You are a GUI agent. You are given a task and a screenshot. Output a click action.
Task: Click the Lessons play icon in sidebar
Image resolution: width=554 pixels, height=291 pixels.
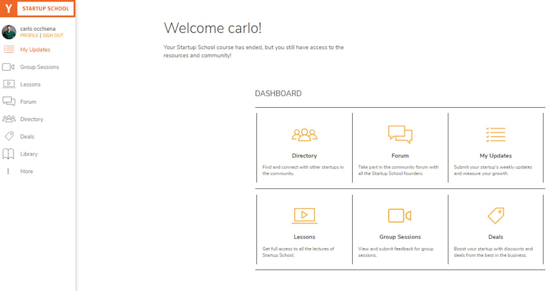[x=9, y=84]
